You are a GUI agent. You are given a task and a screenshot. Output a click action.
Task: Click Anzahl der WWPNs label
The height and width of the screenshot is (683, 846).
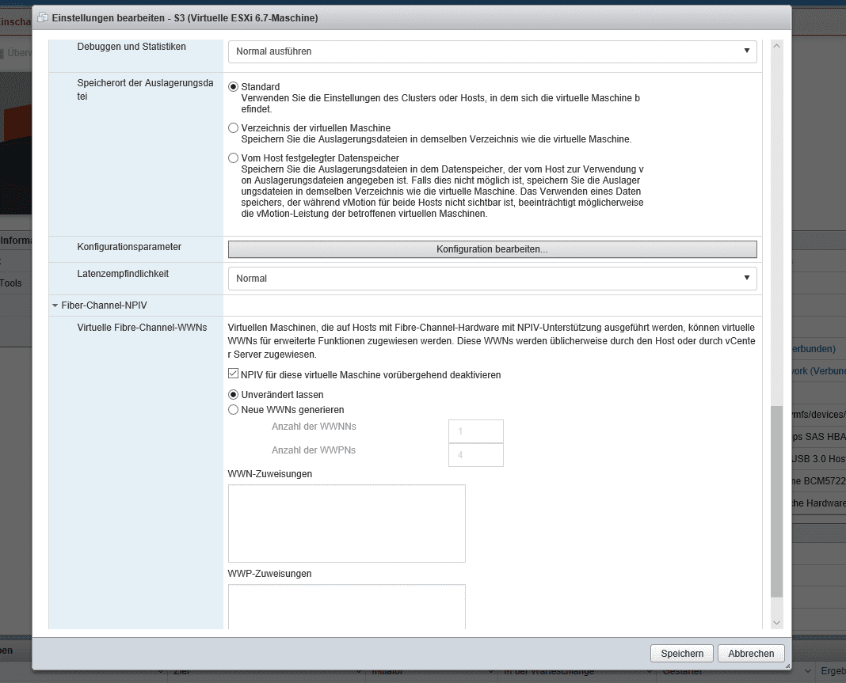point(314,450)
